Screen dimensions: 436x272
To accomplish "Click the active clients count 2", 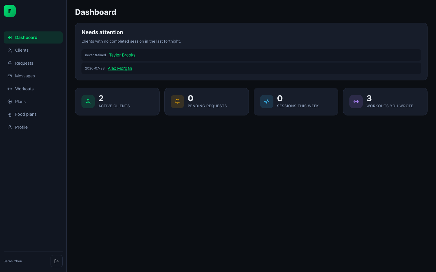I will click(101, 98).
